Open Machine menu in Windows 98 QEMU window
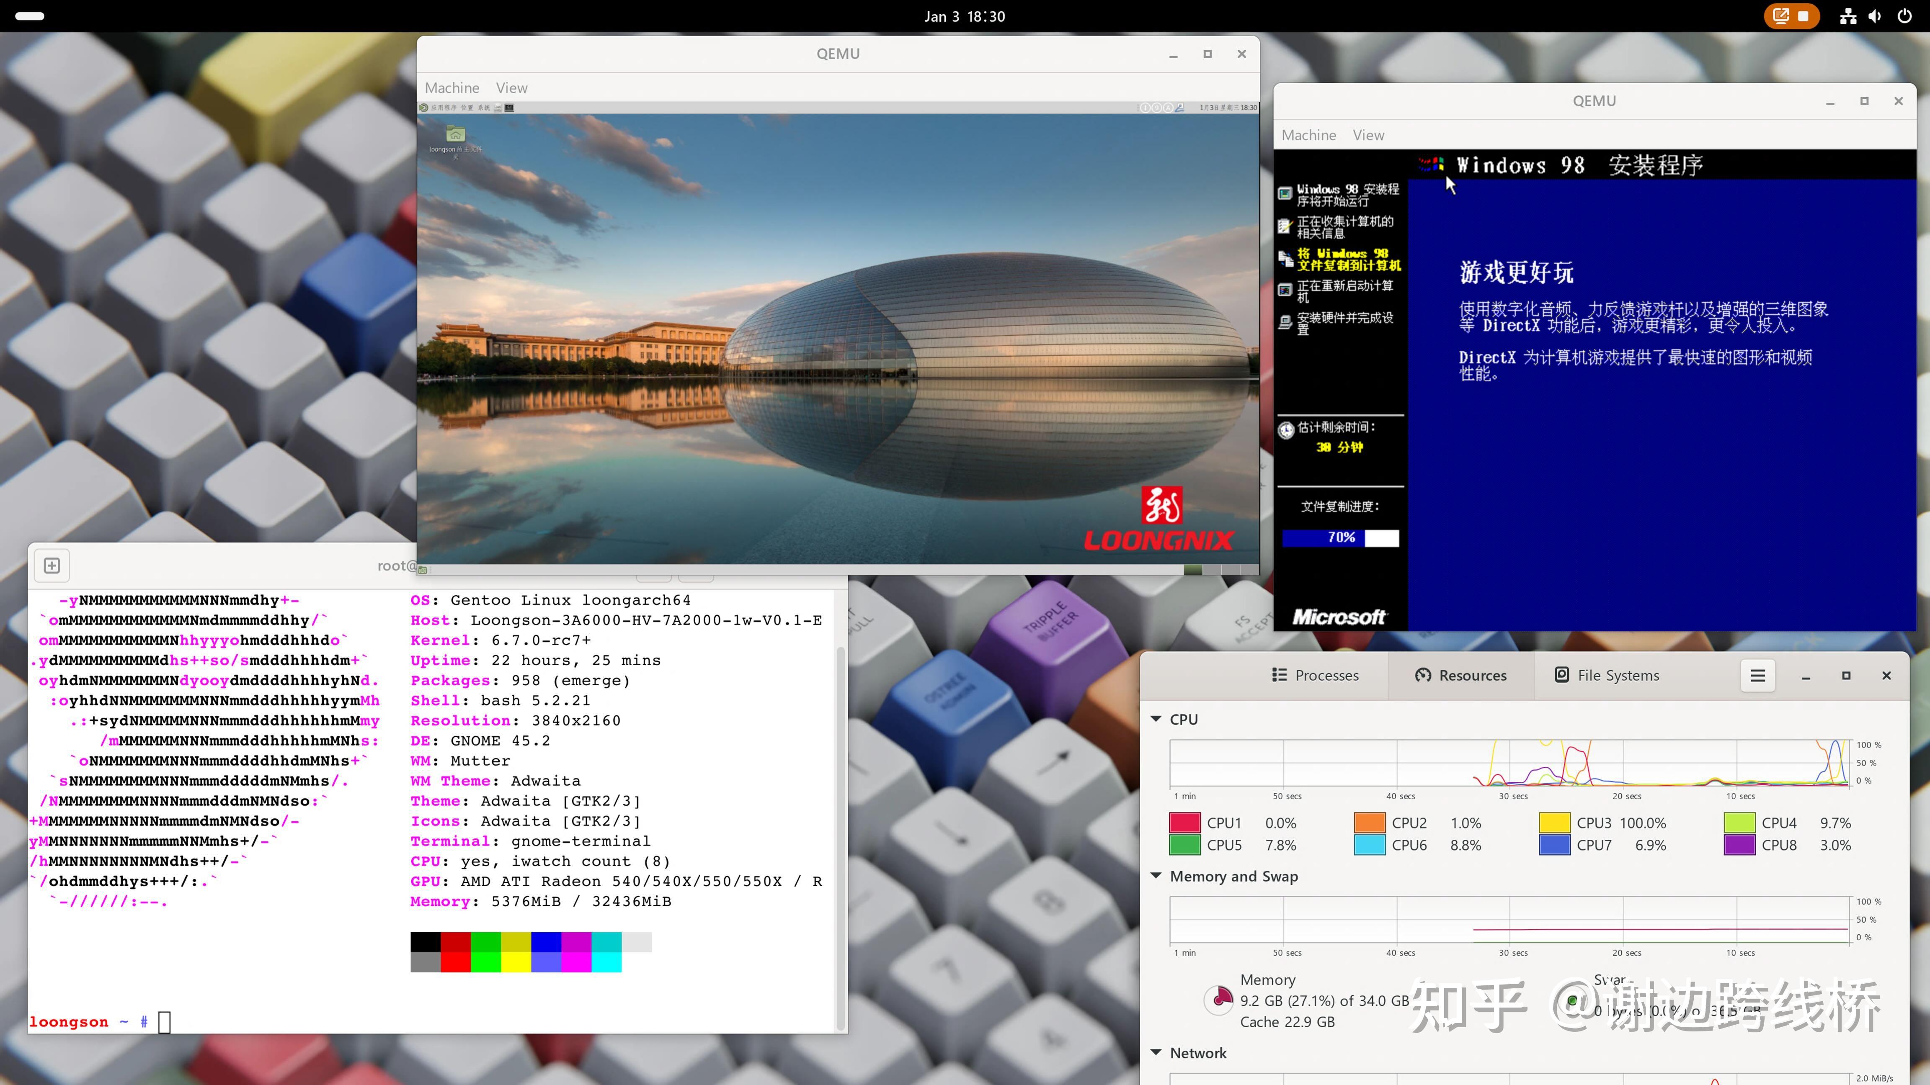This screenshot has width=1930, height=1085. click(x=1308, y=135)
